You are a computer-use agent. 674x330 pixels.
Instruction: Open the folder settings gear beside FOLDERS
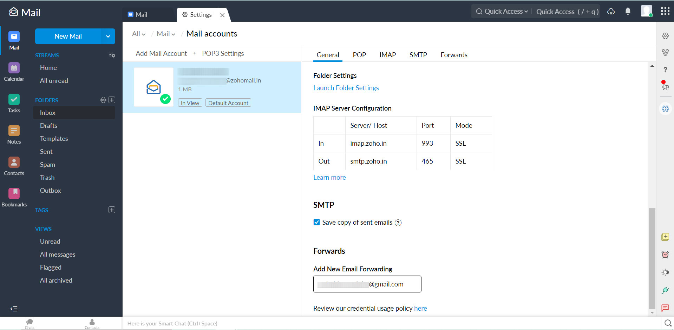coord(103,100)
